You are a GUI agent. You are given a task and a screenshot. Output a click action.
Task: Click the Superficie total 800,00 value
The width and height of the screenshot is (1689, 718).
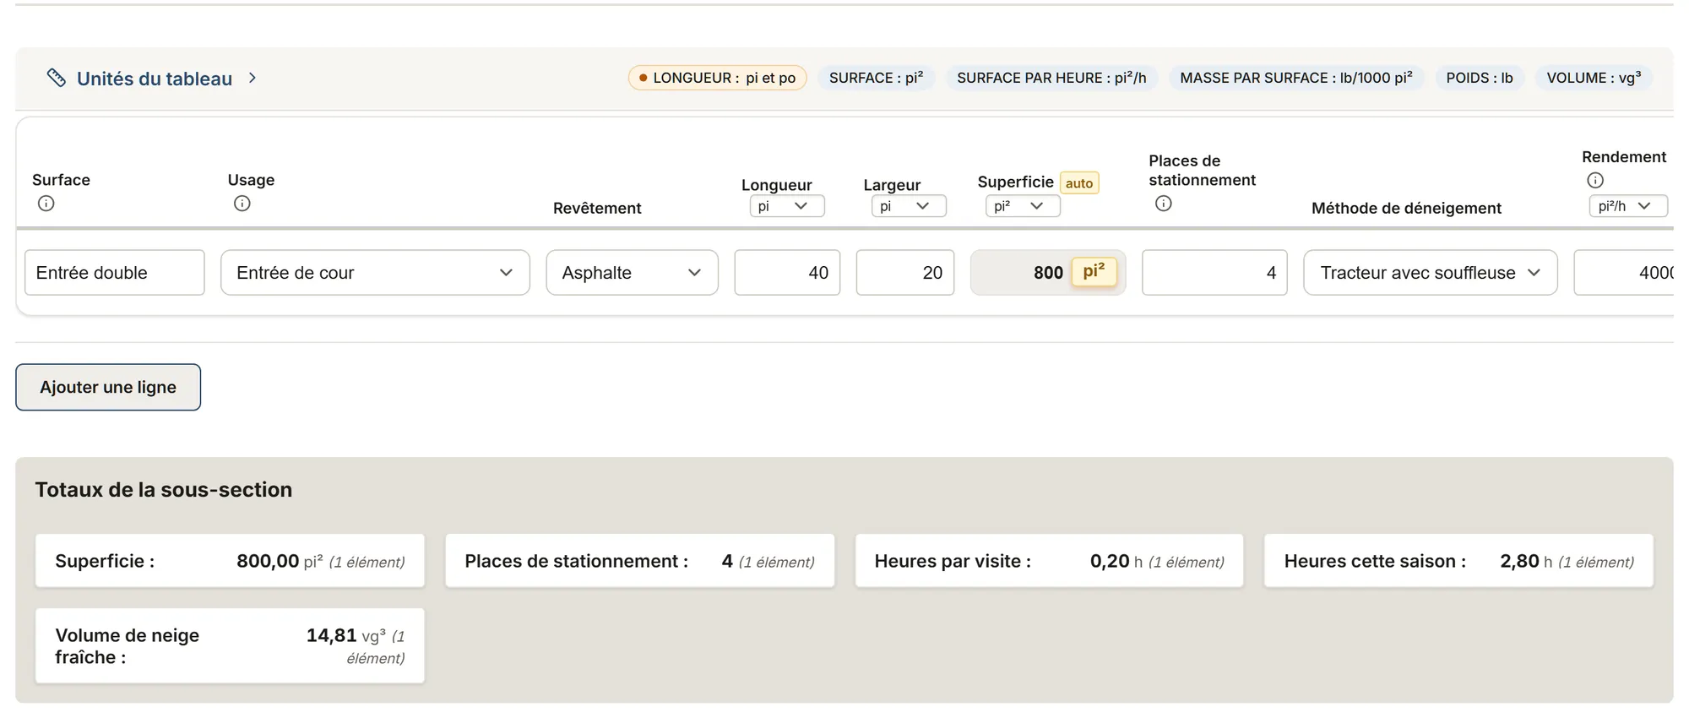[x=268, y=561]
